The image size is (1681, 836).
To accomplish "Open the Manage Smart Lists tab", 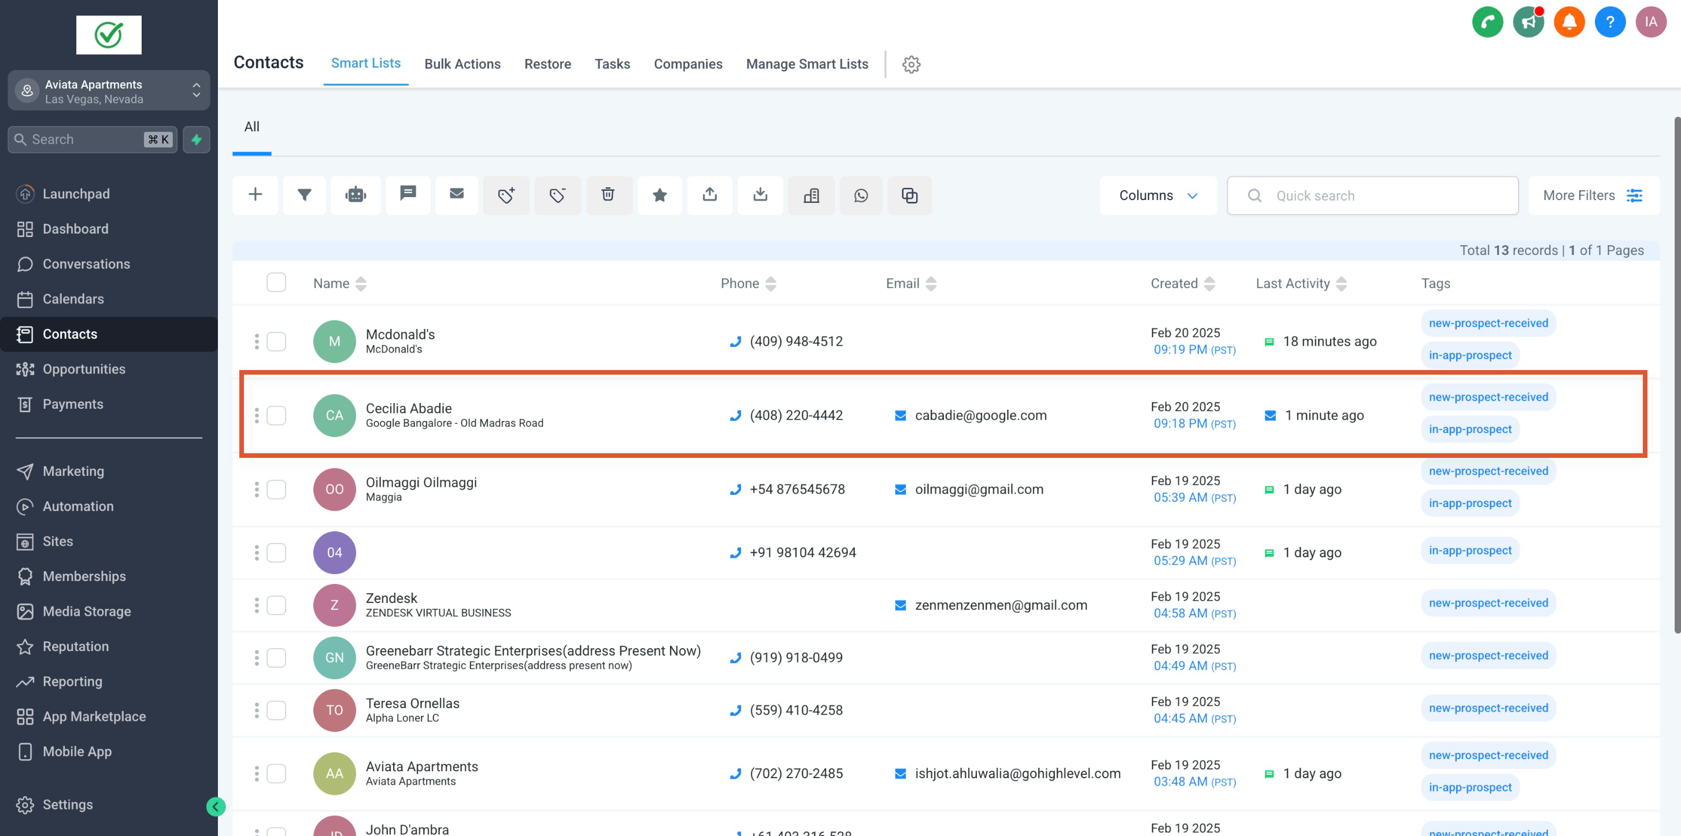I will click(807, 64).
